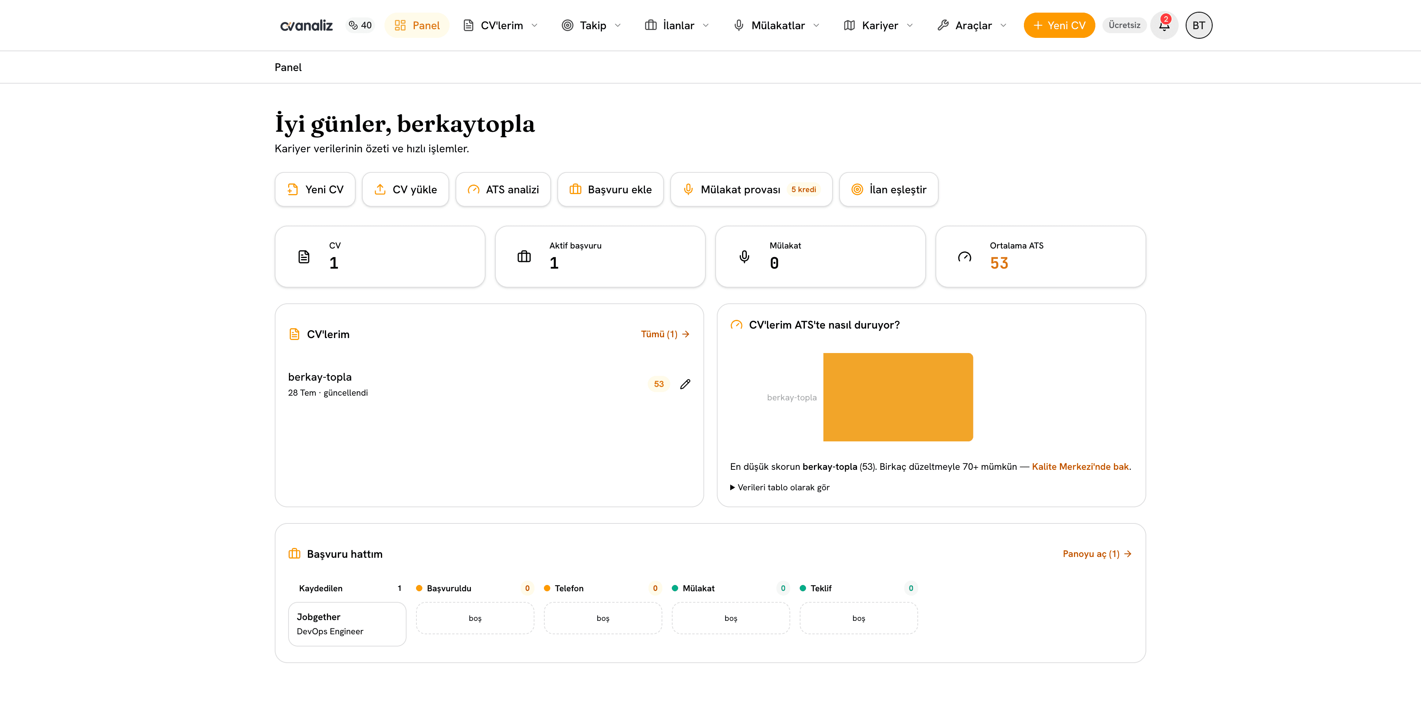This screenshot has height=725, width=1421.
Task: Click the microphone icon in Mülakat stat card
Action: coord(744,257)
